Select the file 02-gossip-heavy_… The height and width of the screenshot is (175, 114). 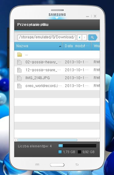pyautogui.click(x=43, y=62)
